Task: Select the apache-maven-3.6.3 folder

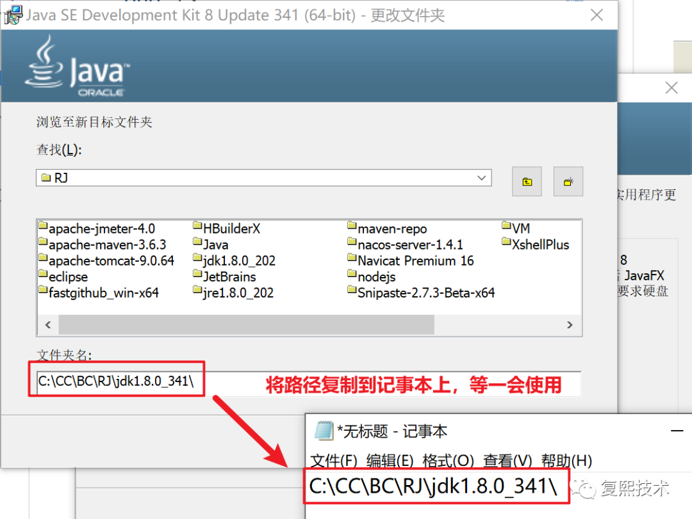Action: point(103,244)
